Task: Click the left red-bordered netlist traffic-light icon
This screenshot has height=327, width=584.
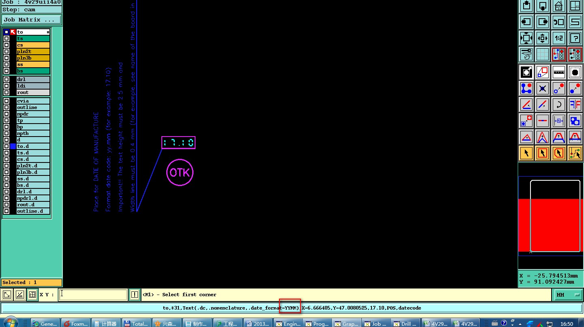Action: tap(559, 54)
